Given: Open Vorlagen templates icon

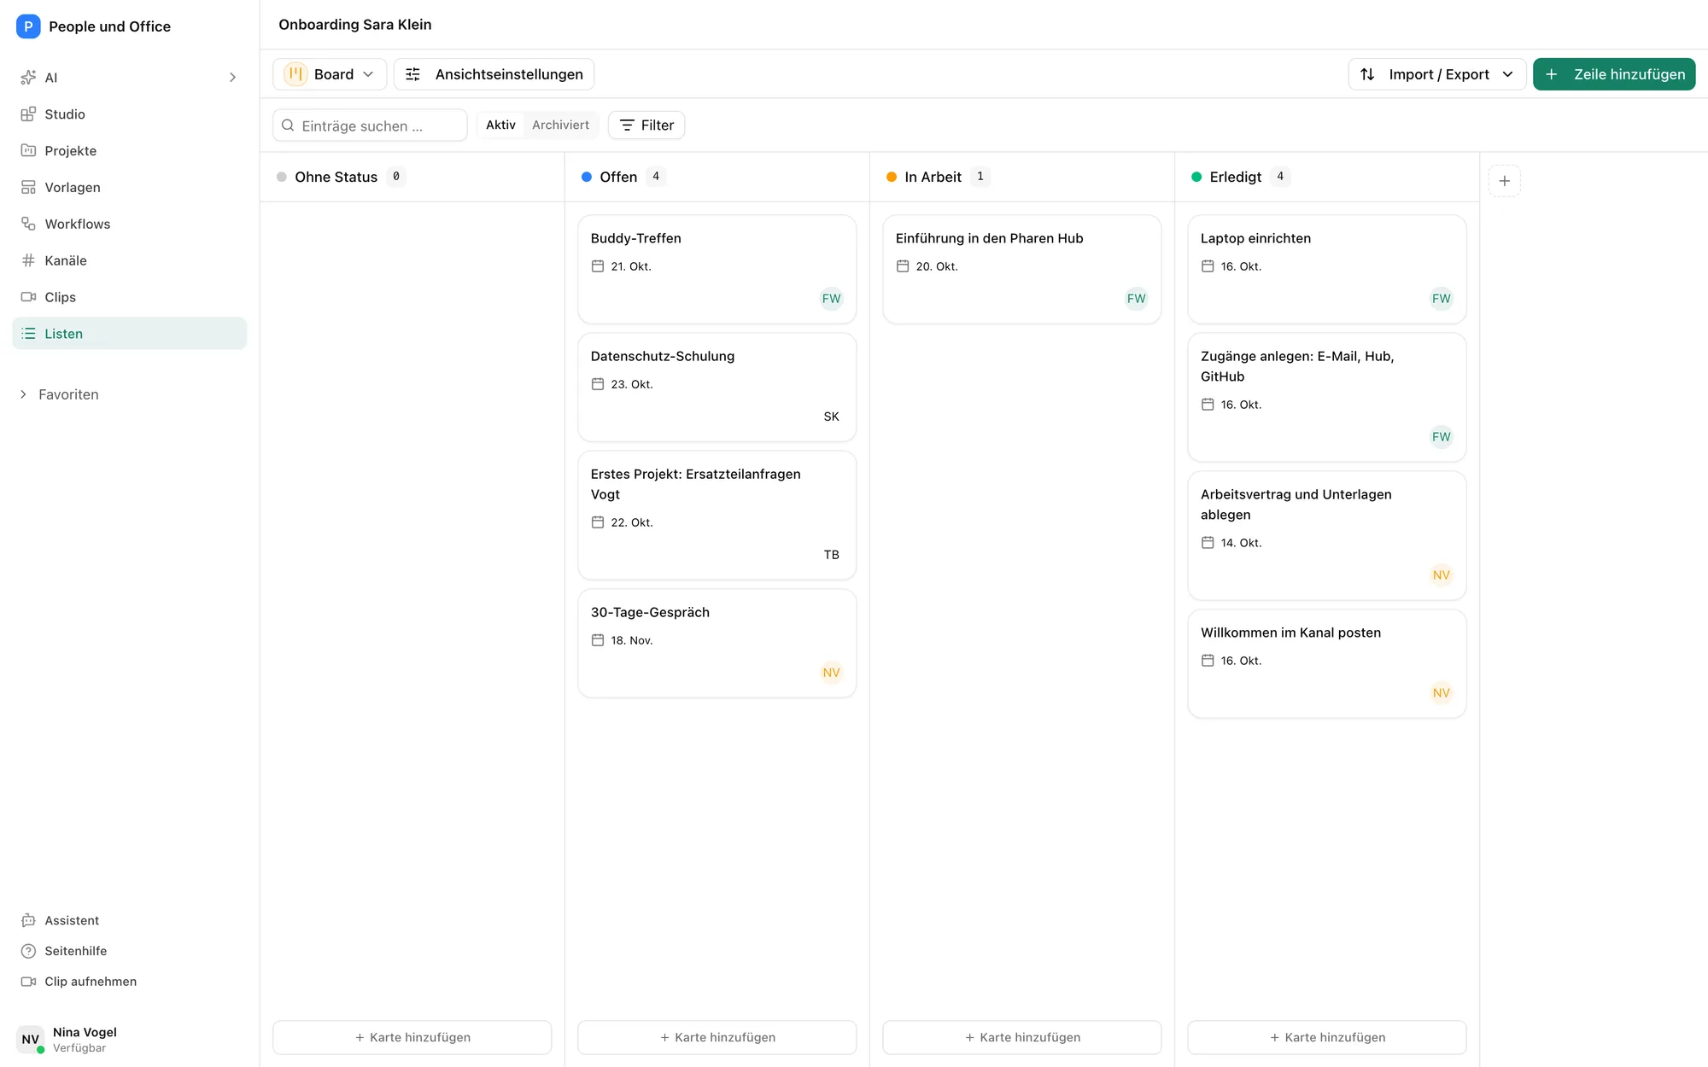Looking at the screenshot, I should click(x=28, y=188).
